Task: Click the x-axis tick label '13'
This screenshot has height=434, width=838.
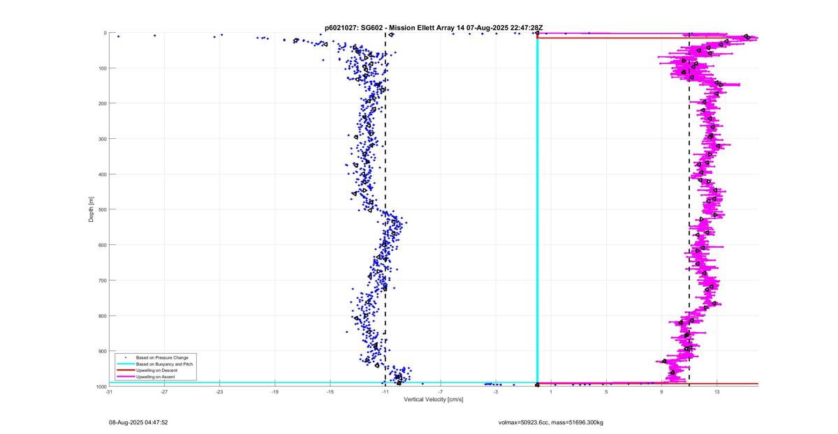Action: coord(717,392)
